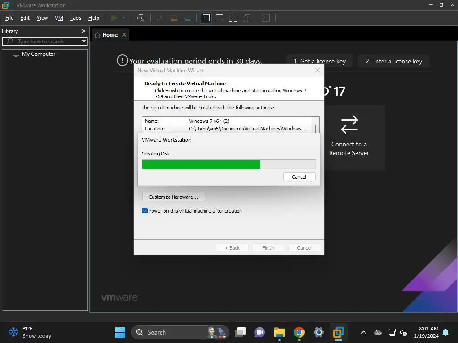Toggle the Show Library sidebar icon

206,18
